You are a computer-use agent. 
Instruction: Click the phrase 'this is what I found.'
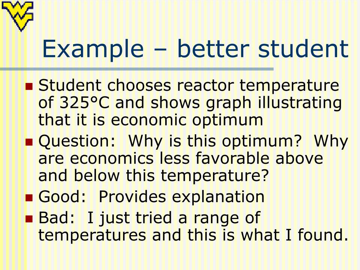(268, 235)
